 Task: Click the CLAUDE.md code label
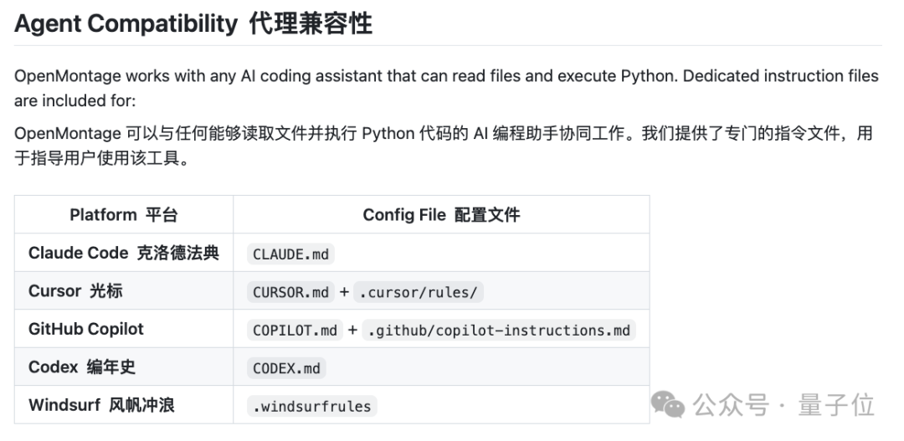click(x=290, y=254)
